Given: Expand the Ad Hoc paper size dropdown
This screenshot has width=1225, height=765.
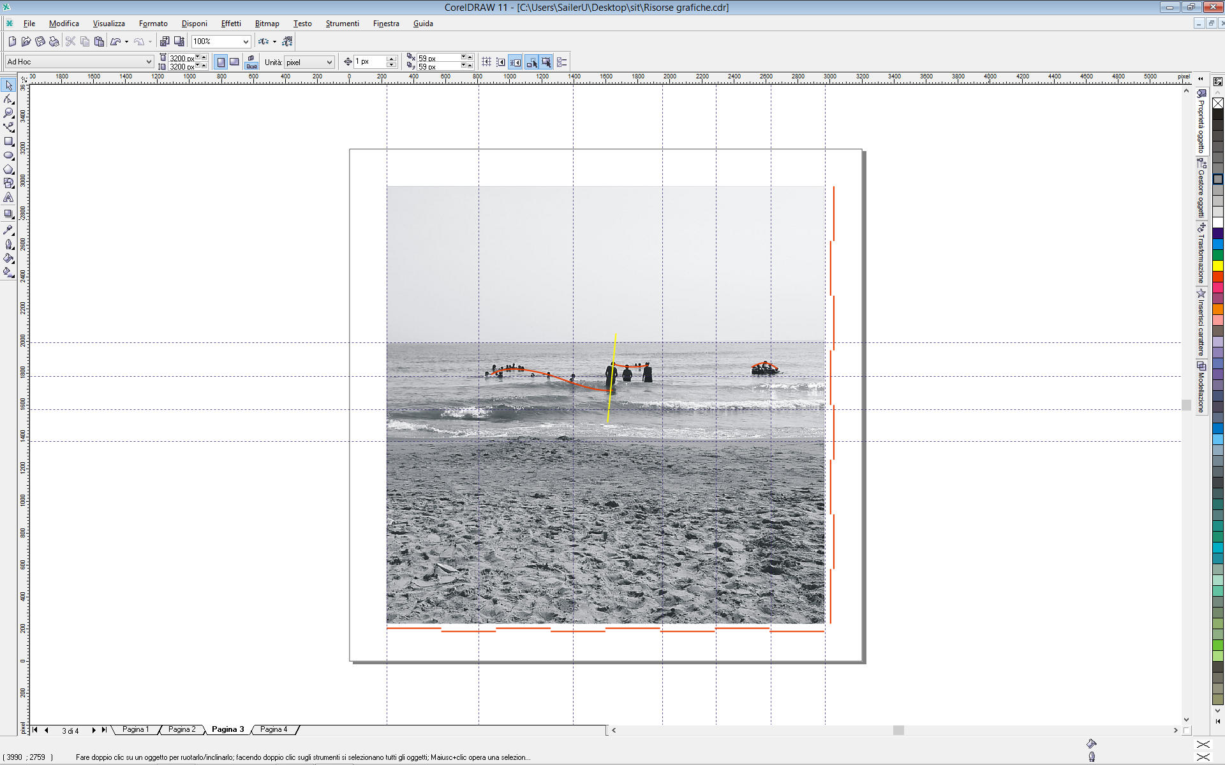Looking at the screenshot, I should point(149,62).
